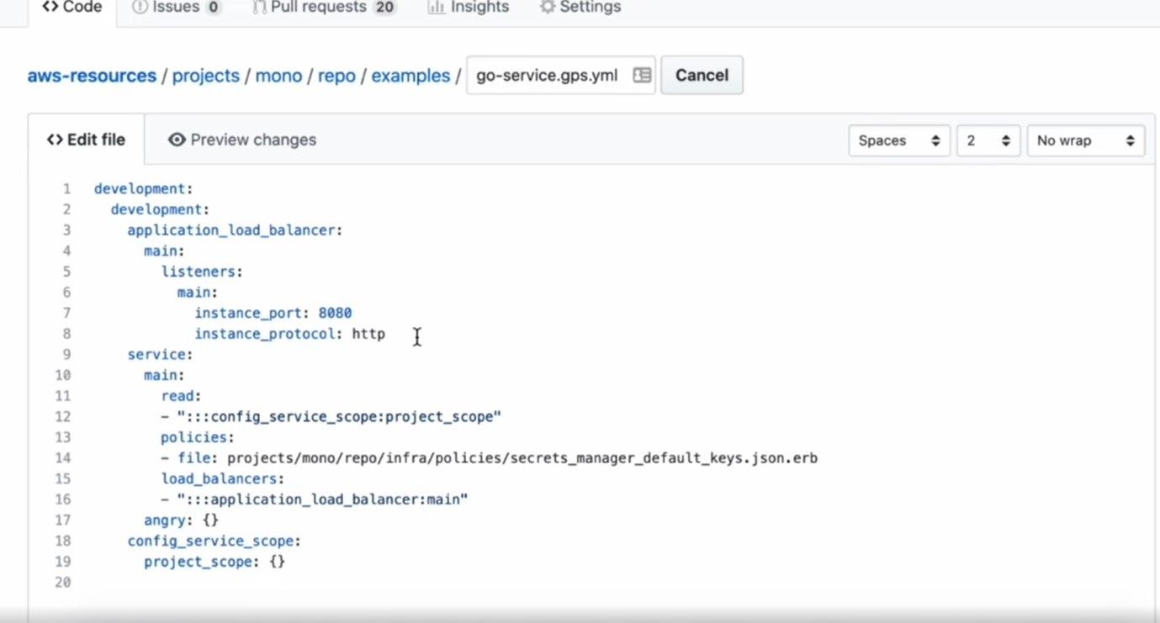Switch to the Preview changes tab

(x=242, y=140)
